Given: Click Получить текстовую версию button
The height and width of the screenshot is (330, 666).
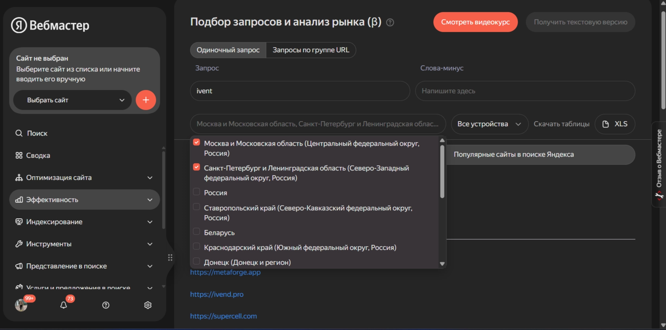Looking at the screenshot, I should tap(580, 22).
